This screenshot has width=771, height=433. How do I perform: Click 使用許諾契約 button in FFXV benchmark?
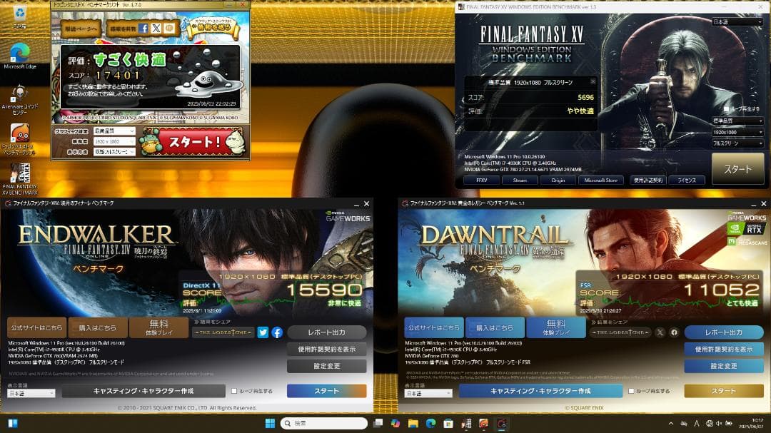coord(648,180)
